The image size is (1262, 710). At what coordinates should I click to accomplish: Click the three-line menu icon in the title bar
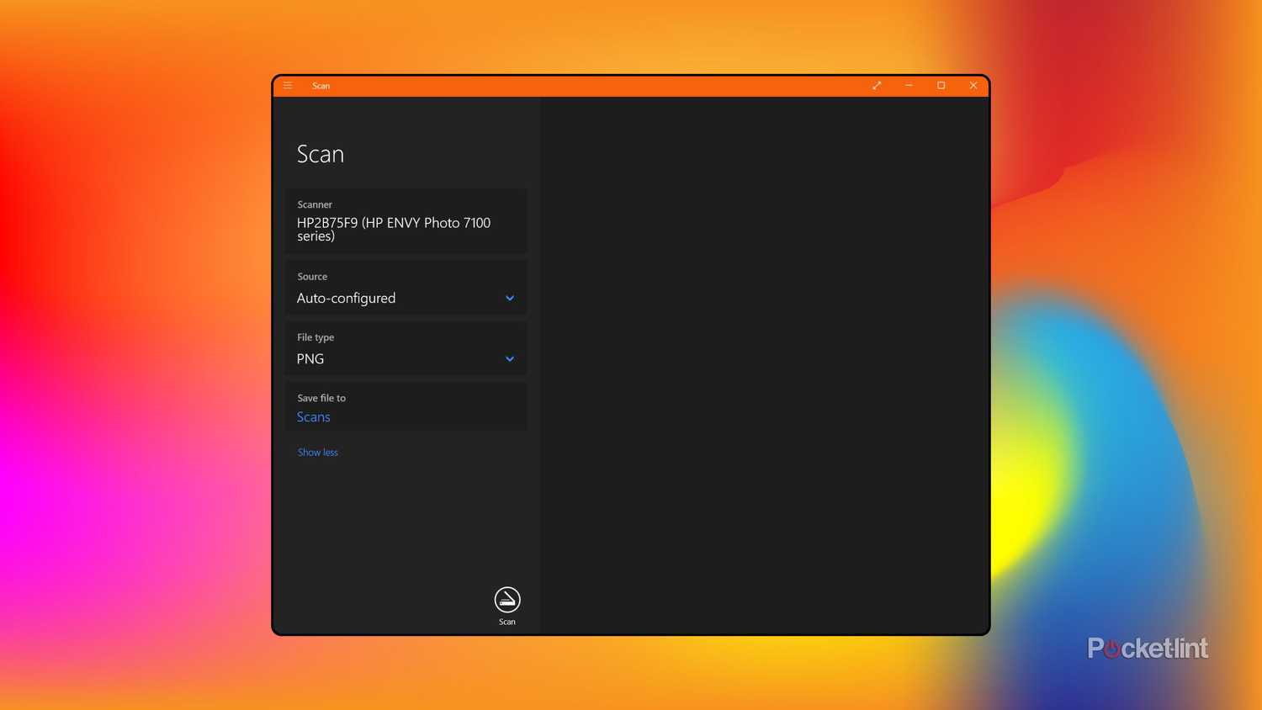click(x=287, y=85)
